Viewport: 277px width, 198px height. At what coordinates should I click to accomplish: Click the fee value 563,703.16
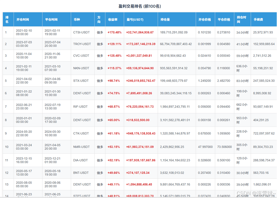pos(261,173)
